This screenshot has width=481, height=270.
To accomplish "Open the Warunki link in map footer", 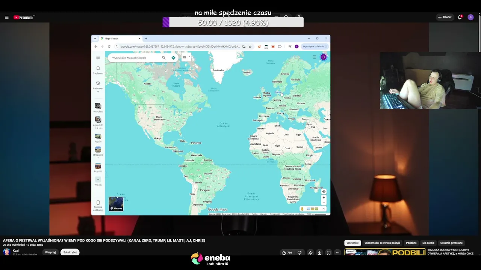I will pyautogui.click(x=263, y=214).
